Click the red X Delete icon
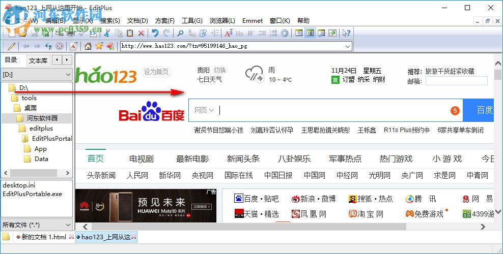The height and width of the screenshot is (254, 503). [141, 33]
